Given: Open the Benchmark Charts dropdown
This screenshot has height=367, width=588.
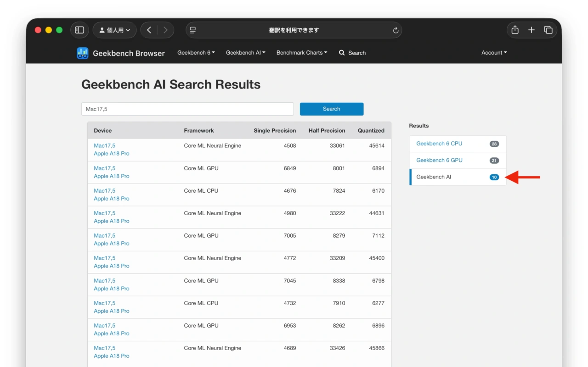Looking at the screenshot, I should [301, 52].
